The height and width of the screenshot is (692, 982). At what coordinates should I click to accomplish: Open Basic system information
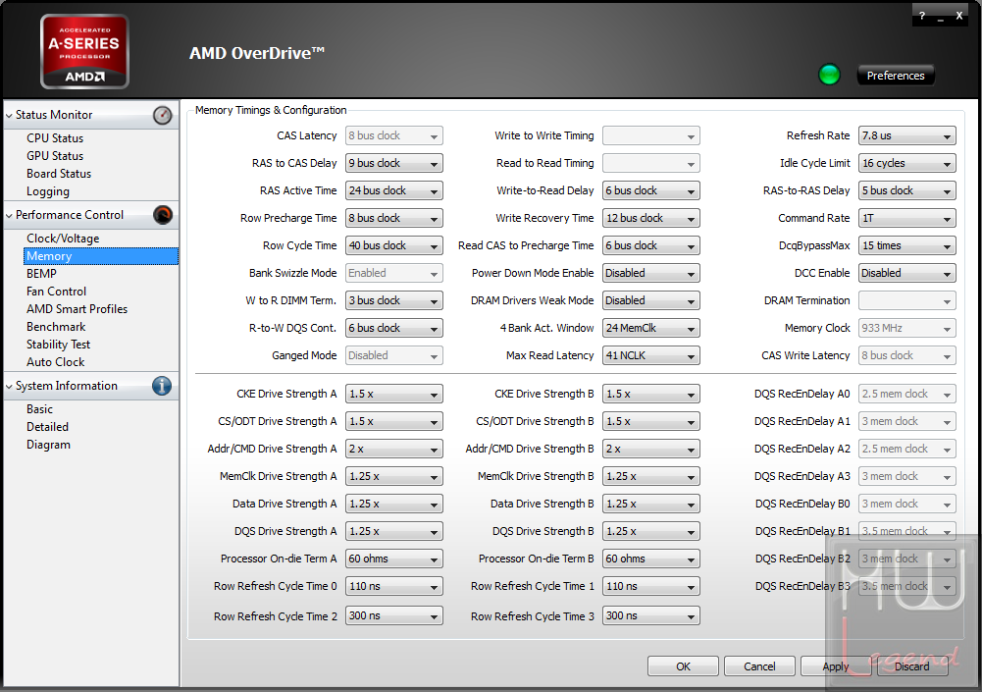[40, 408]
